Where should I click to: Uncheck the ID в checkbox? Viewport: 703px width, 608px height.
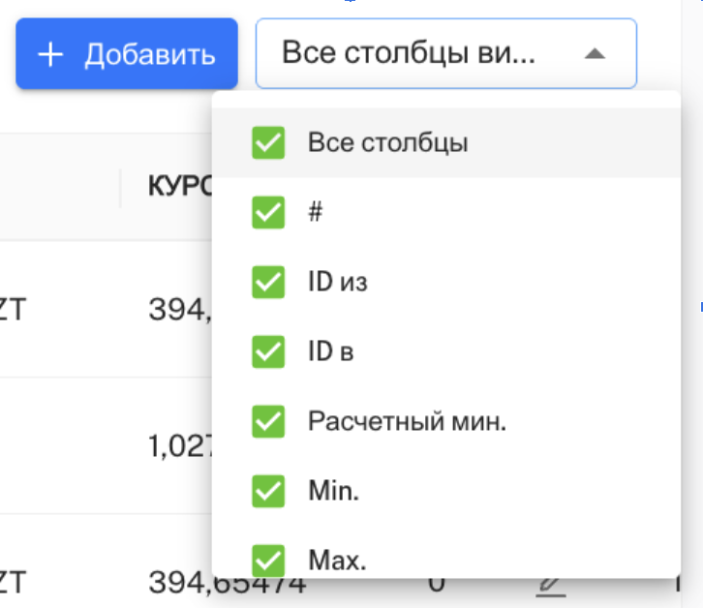268,351
